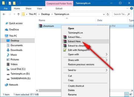Navigate back with the back arrow
Viewport: 134px width, 97px height.
pos(4,14)
